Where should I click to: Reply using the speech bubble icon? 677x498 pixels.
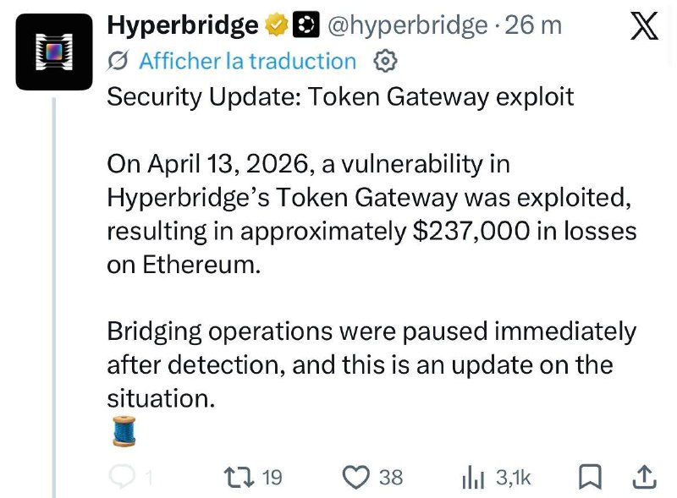tap(123, 478)
